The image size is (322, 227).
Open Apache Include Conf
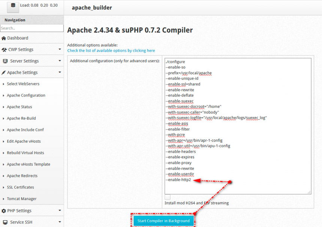(x=25, y=130)
